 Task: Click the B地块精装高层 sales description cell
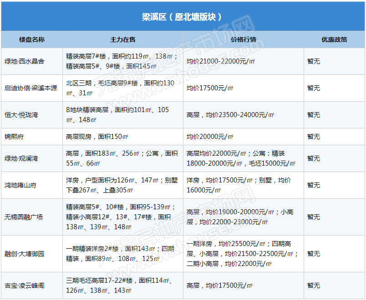[x=117, y=115]
